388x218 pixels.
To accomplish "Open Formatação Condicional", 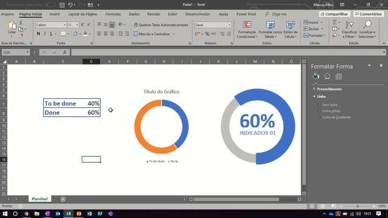I will pos(247,30).
